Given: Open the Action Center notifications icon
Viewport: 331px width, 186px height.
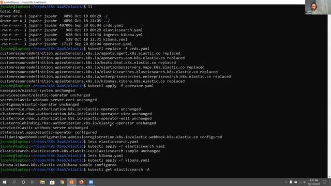Looking at the screenshot, I should 325,182.
